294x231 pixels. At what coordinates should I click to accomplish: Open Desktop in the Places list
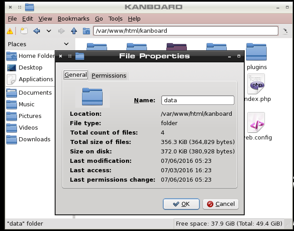click(25, 68)
